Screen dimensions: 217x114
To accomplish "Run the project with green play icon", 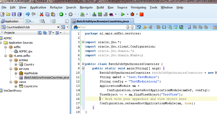I will [123, 14].
